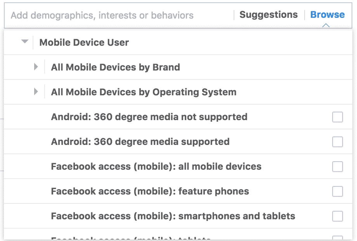The image size is (357, 241).
Task: Check Android 360 degree media supported
Action: coord(338,142)
